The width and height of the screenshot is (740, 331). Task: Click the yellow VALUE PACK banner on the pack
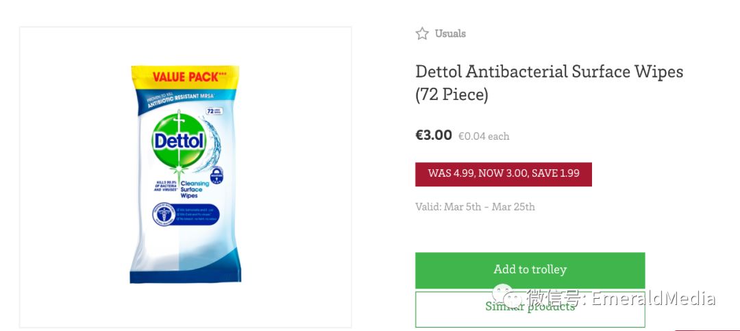point(185,76)
